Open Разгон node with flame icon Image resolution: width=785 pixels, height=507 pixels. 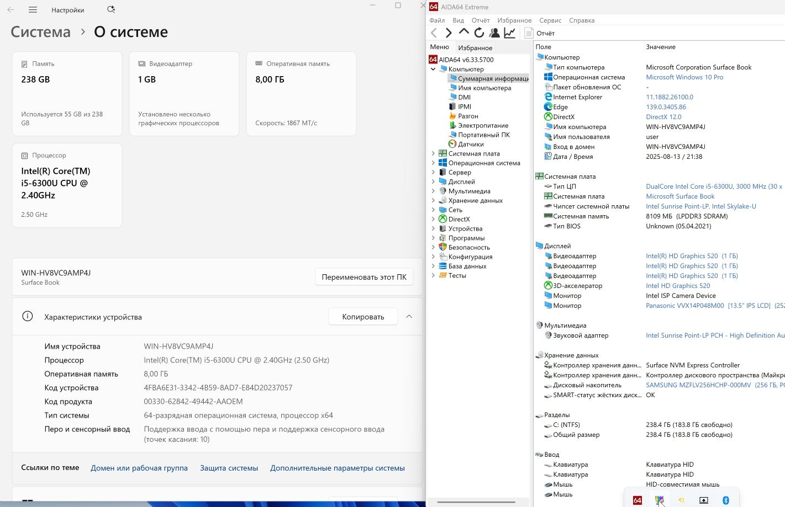click(x=463, y=116)
